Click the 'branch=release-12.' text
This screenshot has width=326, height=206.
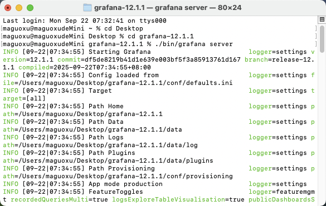pyautogui.click(x=280, y=59)
